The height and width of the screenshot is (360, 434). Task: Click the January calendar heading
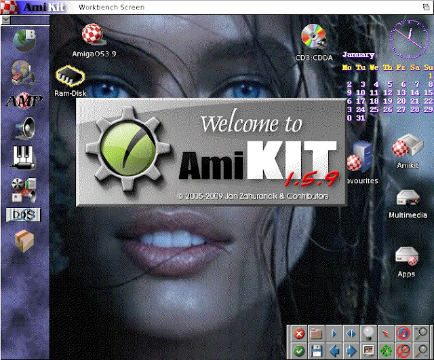point(359,54)
